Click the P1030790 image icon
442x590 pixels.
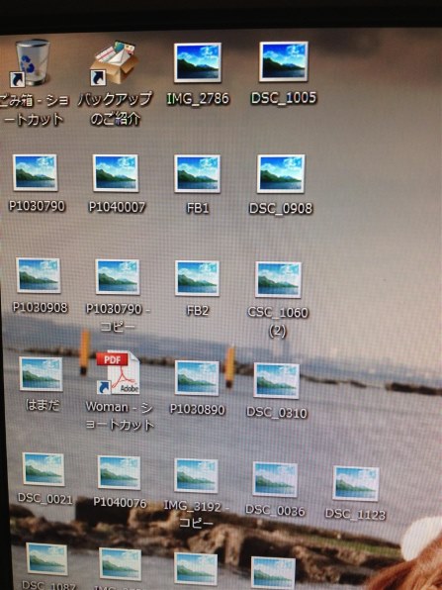tap(35, 172)
